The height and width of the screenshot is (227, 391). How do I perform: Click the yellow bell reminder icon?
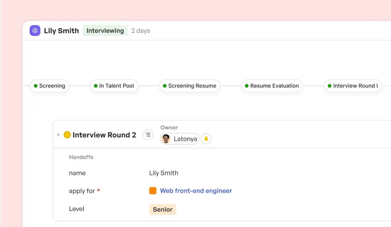coord(206,139)
